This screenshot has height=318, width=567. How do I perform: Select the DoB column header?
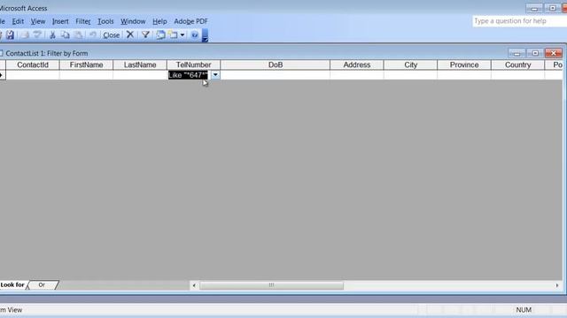[276, 64]
